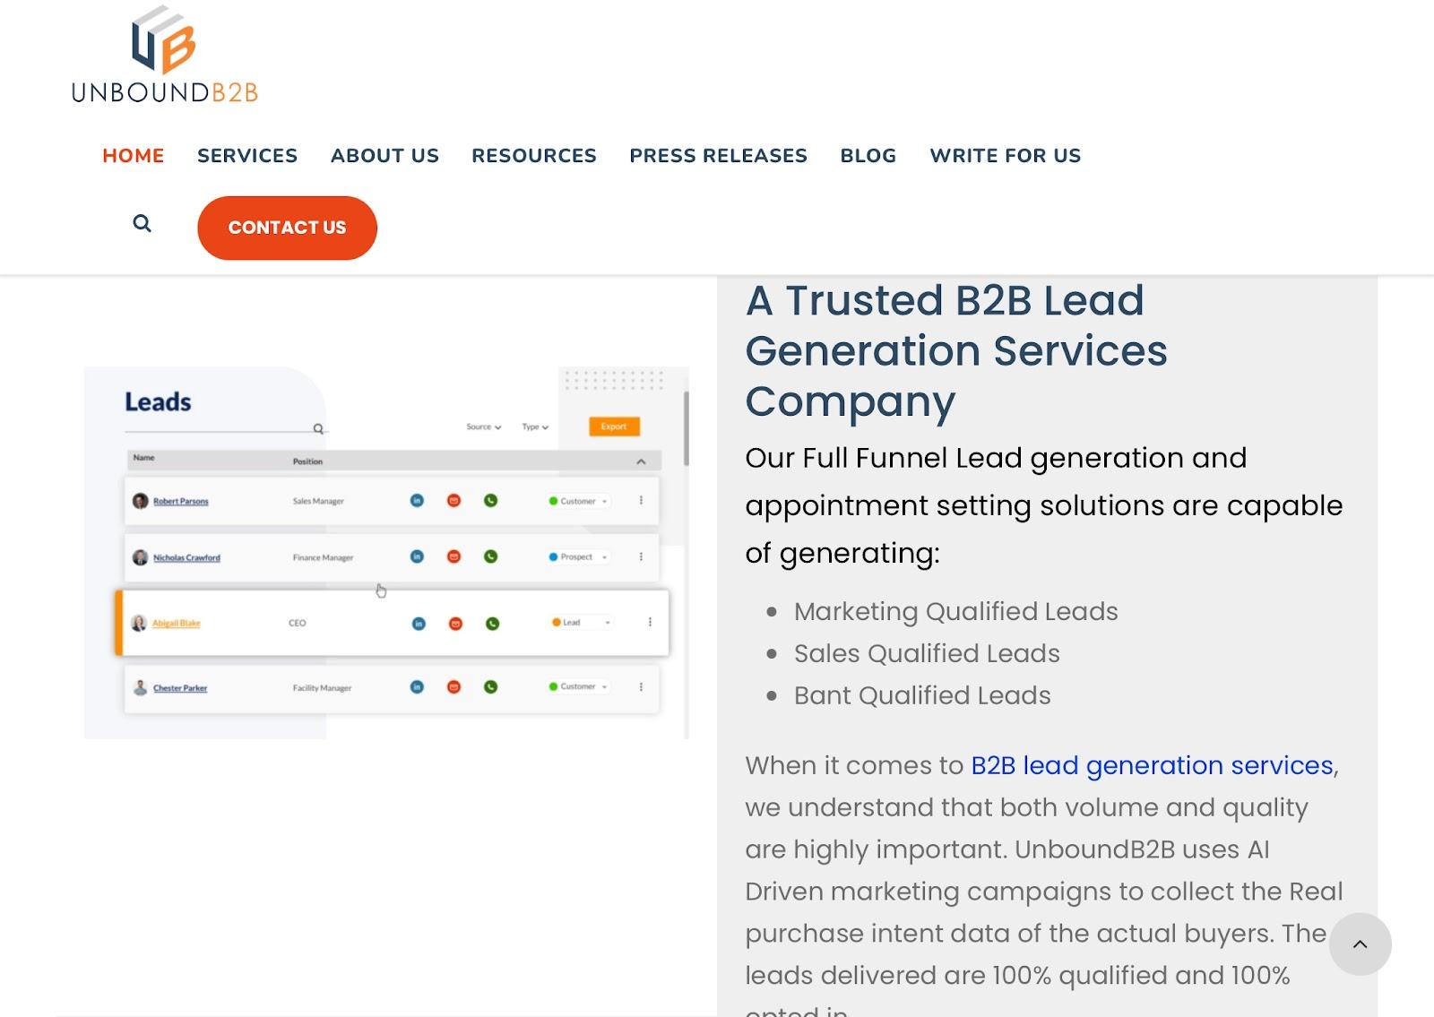Open Chester Parker lead name link
Image resolution: width=1434 pixels, height=1017 pixels.
click(x=180, y=688)
